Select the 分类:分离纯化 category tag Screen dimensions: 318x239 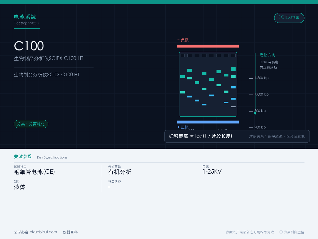[x=31, y=124]
